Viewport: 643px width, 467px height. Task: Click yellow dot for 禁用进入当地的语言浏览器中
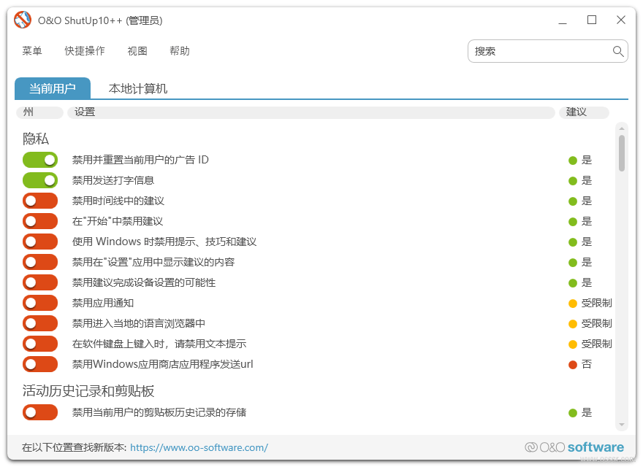click(573, 324)
